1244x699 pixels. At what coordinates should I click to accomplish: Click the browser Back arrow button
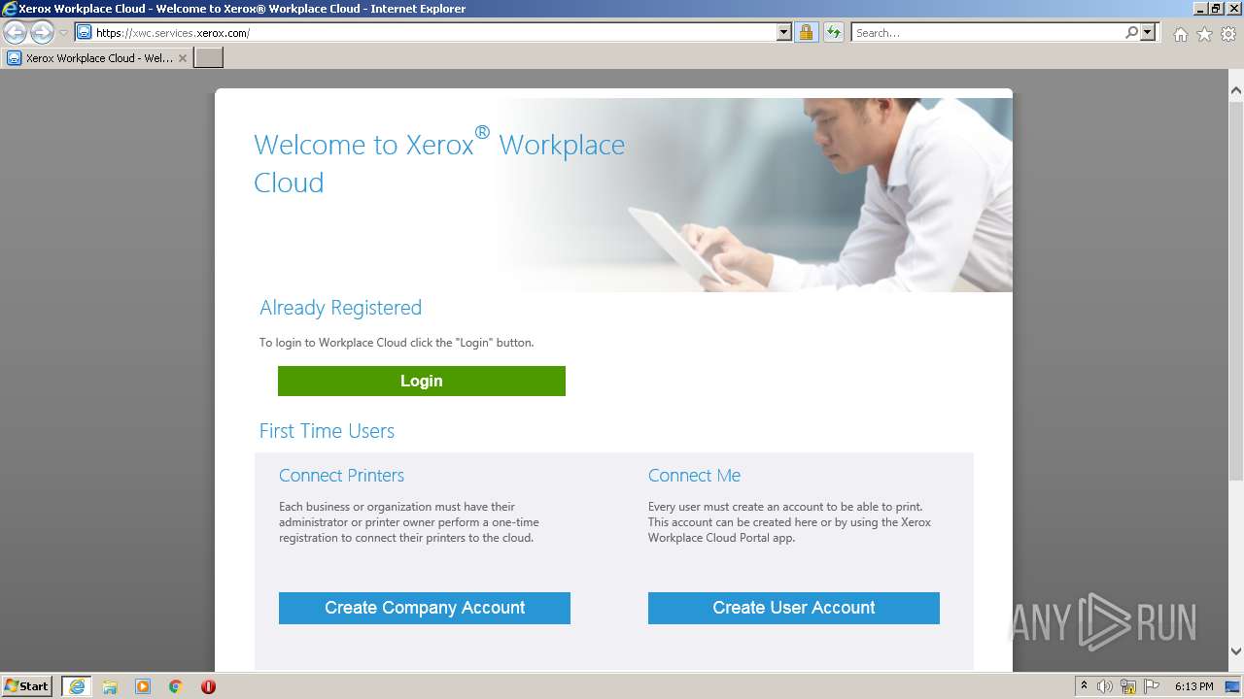(16, 32)
